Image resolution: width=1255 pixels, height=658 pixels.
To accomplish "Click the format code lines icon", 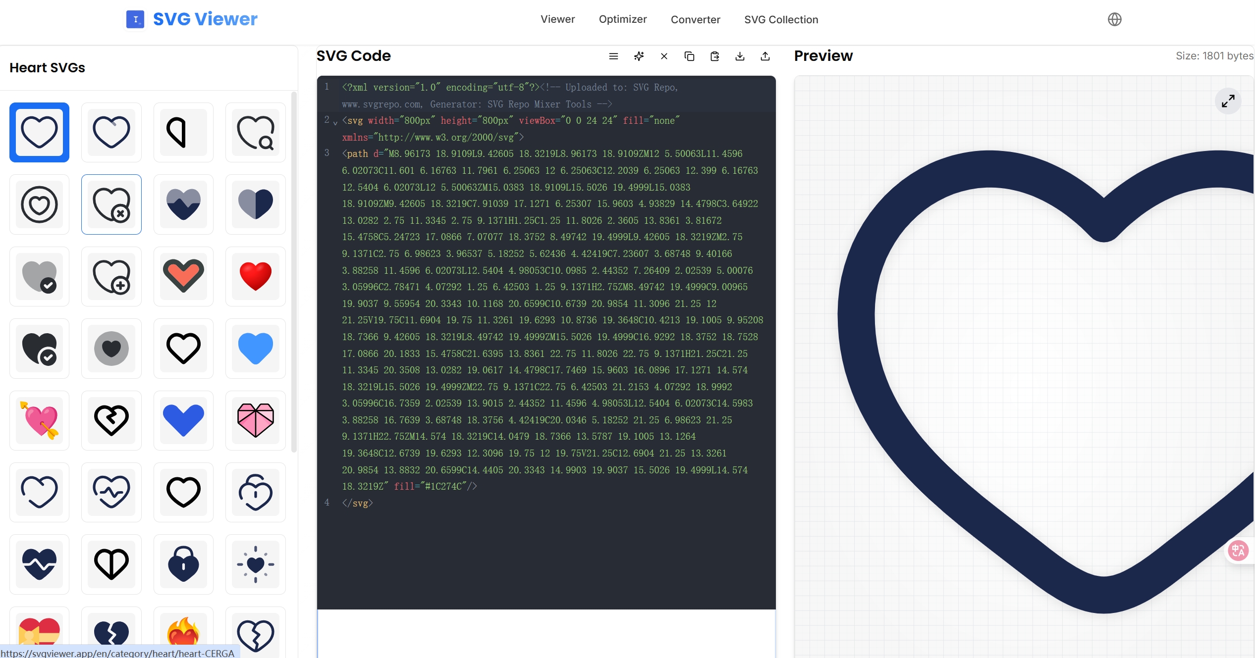I will pos(613,56).
